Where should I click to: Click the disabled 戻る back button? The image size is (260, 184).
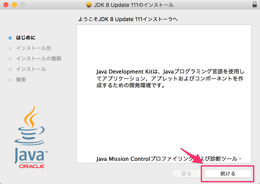[x=186, y=173]
